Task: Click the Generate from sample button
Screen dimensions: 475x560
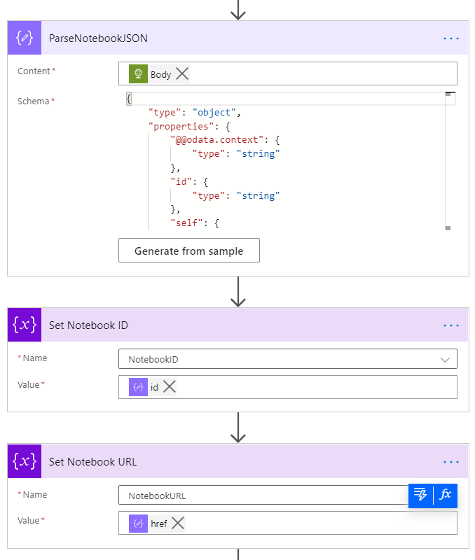Action: (188, 251)
